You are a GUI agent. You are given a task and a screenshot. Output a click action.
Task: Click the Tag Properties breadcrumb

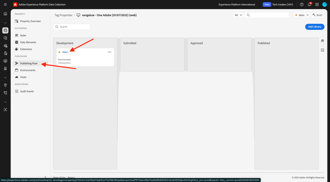coord(63,15)
